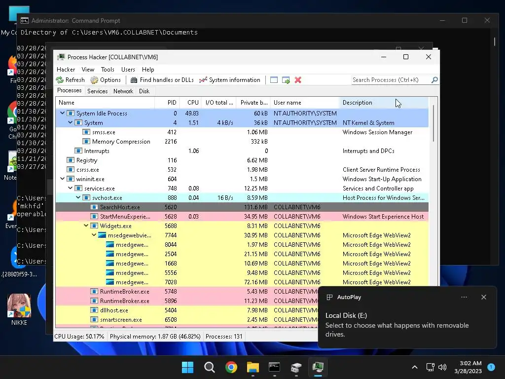The height and width of the screenshot is (379, 505).
Task: Select the csrss.exe process row
Action: coord(242,170)
